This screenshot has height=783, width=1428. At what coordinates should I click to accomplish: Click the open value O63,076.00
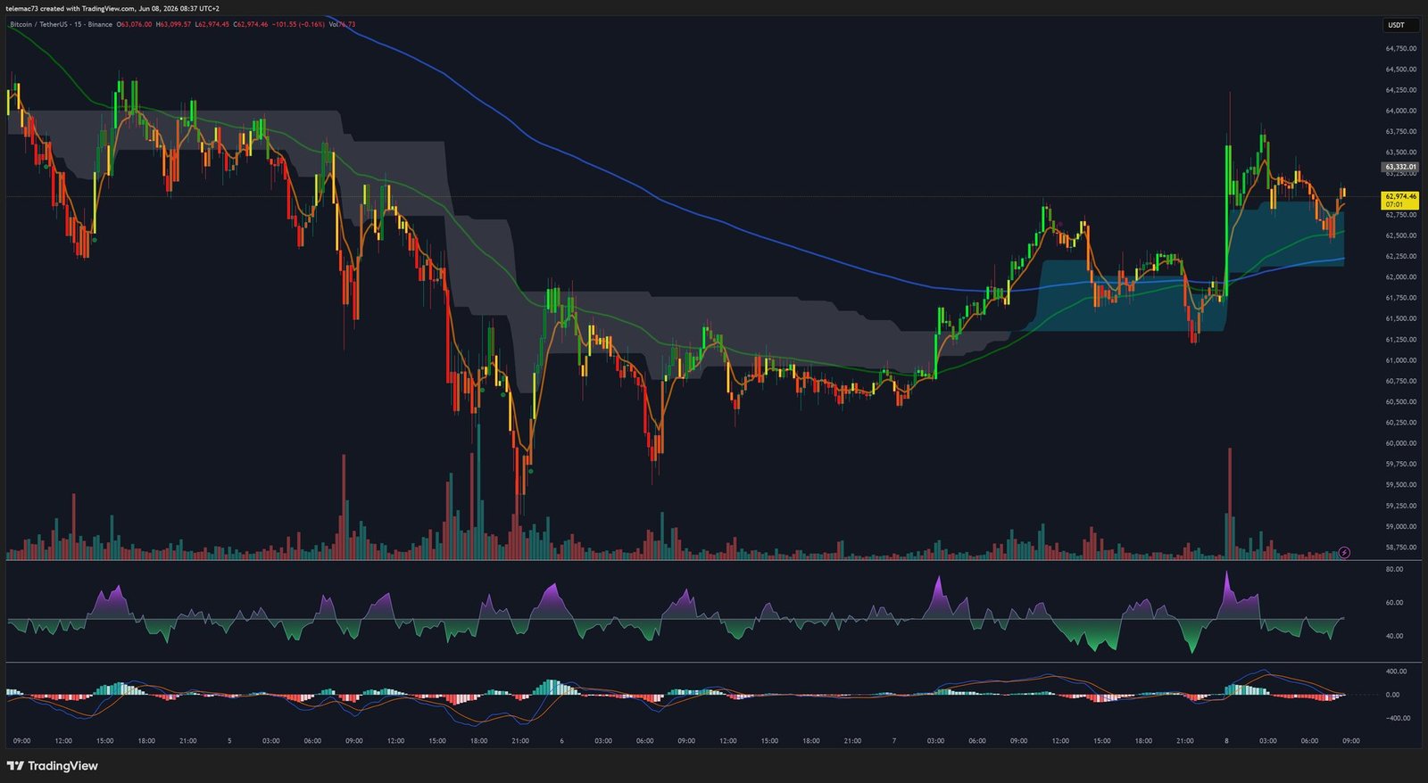tap(135, 24)
